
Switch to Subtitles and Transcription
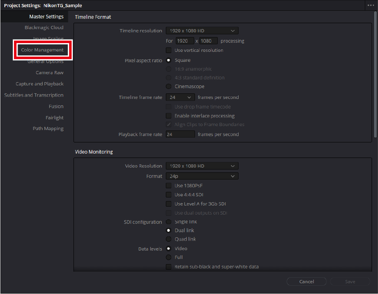(x=34, y=95)
